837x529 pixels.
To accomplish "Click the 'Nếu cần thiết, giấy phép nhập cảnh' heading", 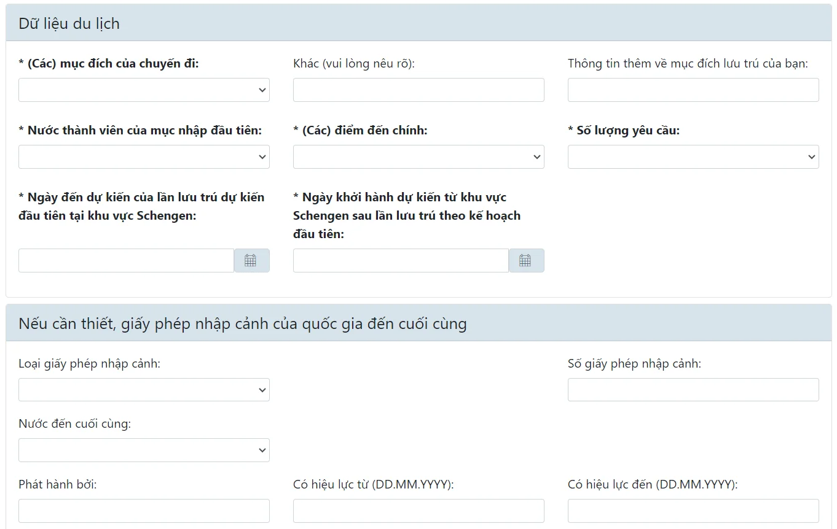I will (x=242, y=323).
